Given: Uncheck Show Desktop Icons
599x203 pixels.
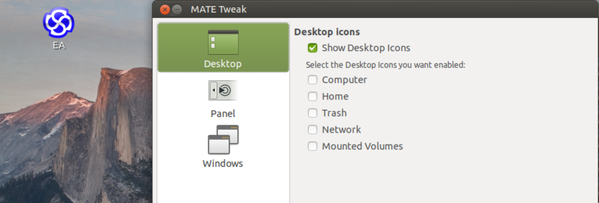Looking at the screenshot, I should tap(313, 48).
